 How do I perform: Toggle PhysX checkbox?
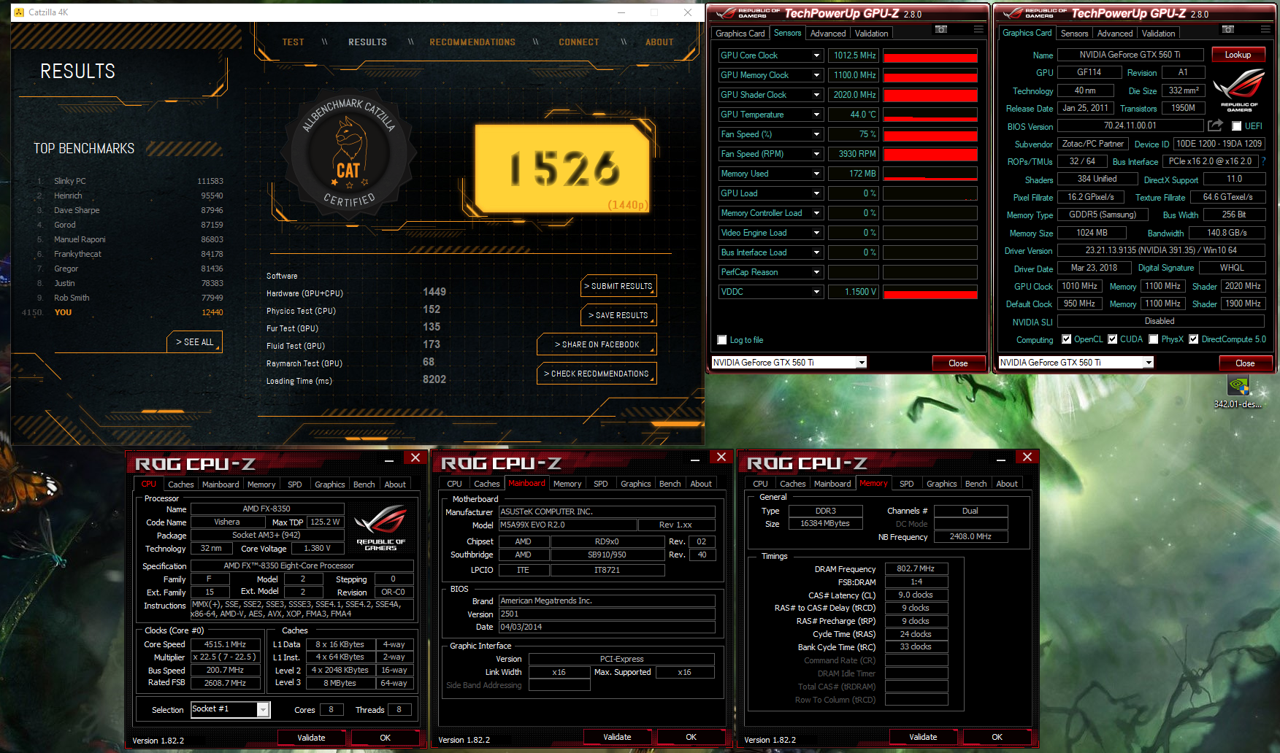pos(1153,339)
